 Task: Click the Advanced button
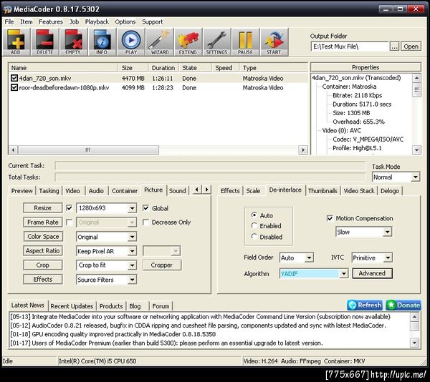tap(372, 273)
